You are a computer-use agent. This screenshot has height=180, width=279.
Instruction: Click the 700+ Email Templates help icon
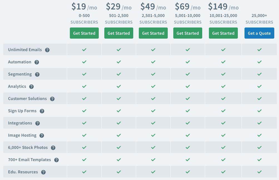coord(56,160)
